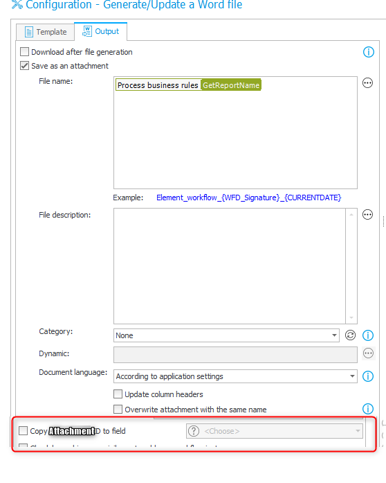Open the File name expression editor ellipsis button

point(367,83)
